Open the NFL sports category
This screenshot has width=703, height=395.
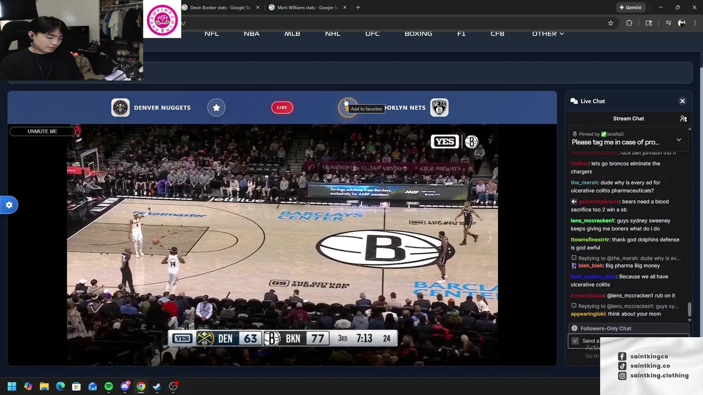tap(211, 33)
